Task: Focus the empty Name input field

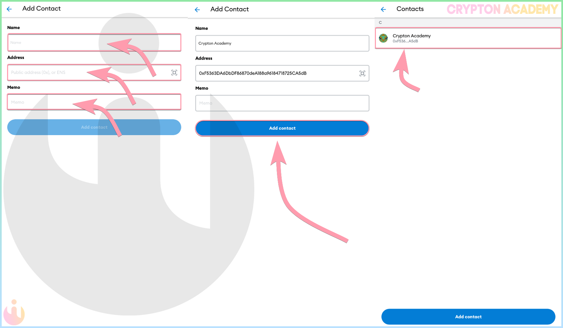Action: 94,43
